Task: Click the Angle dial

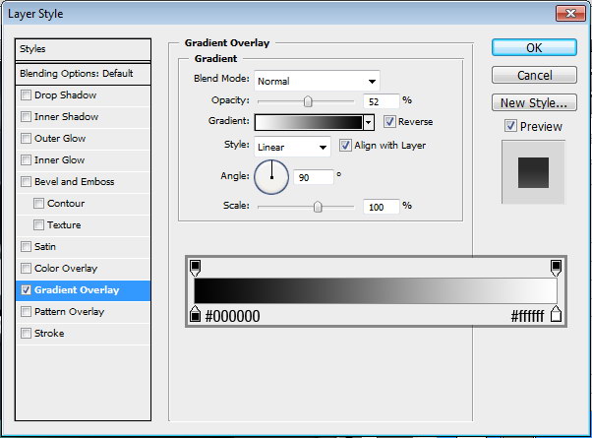Action: coord(271,177)
